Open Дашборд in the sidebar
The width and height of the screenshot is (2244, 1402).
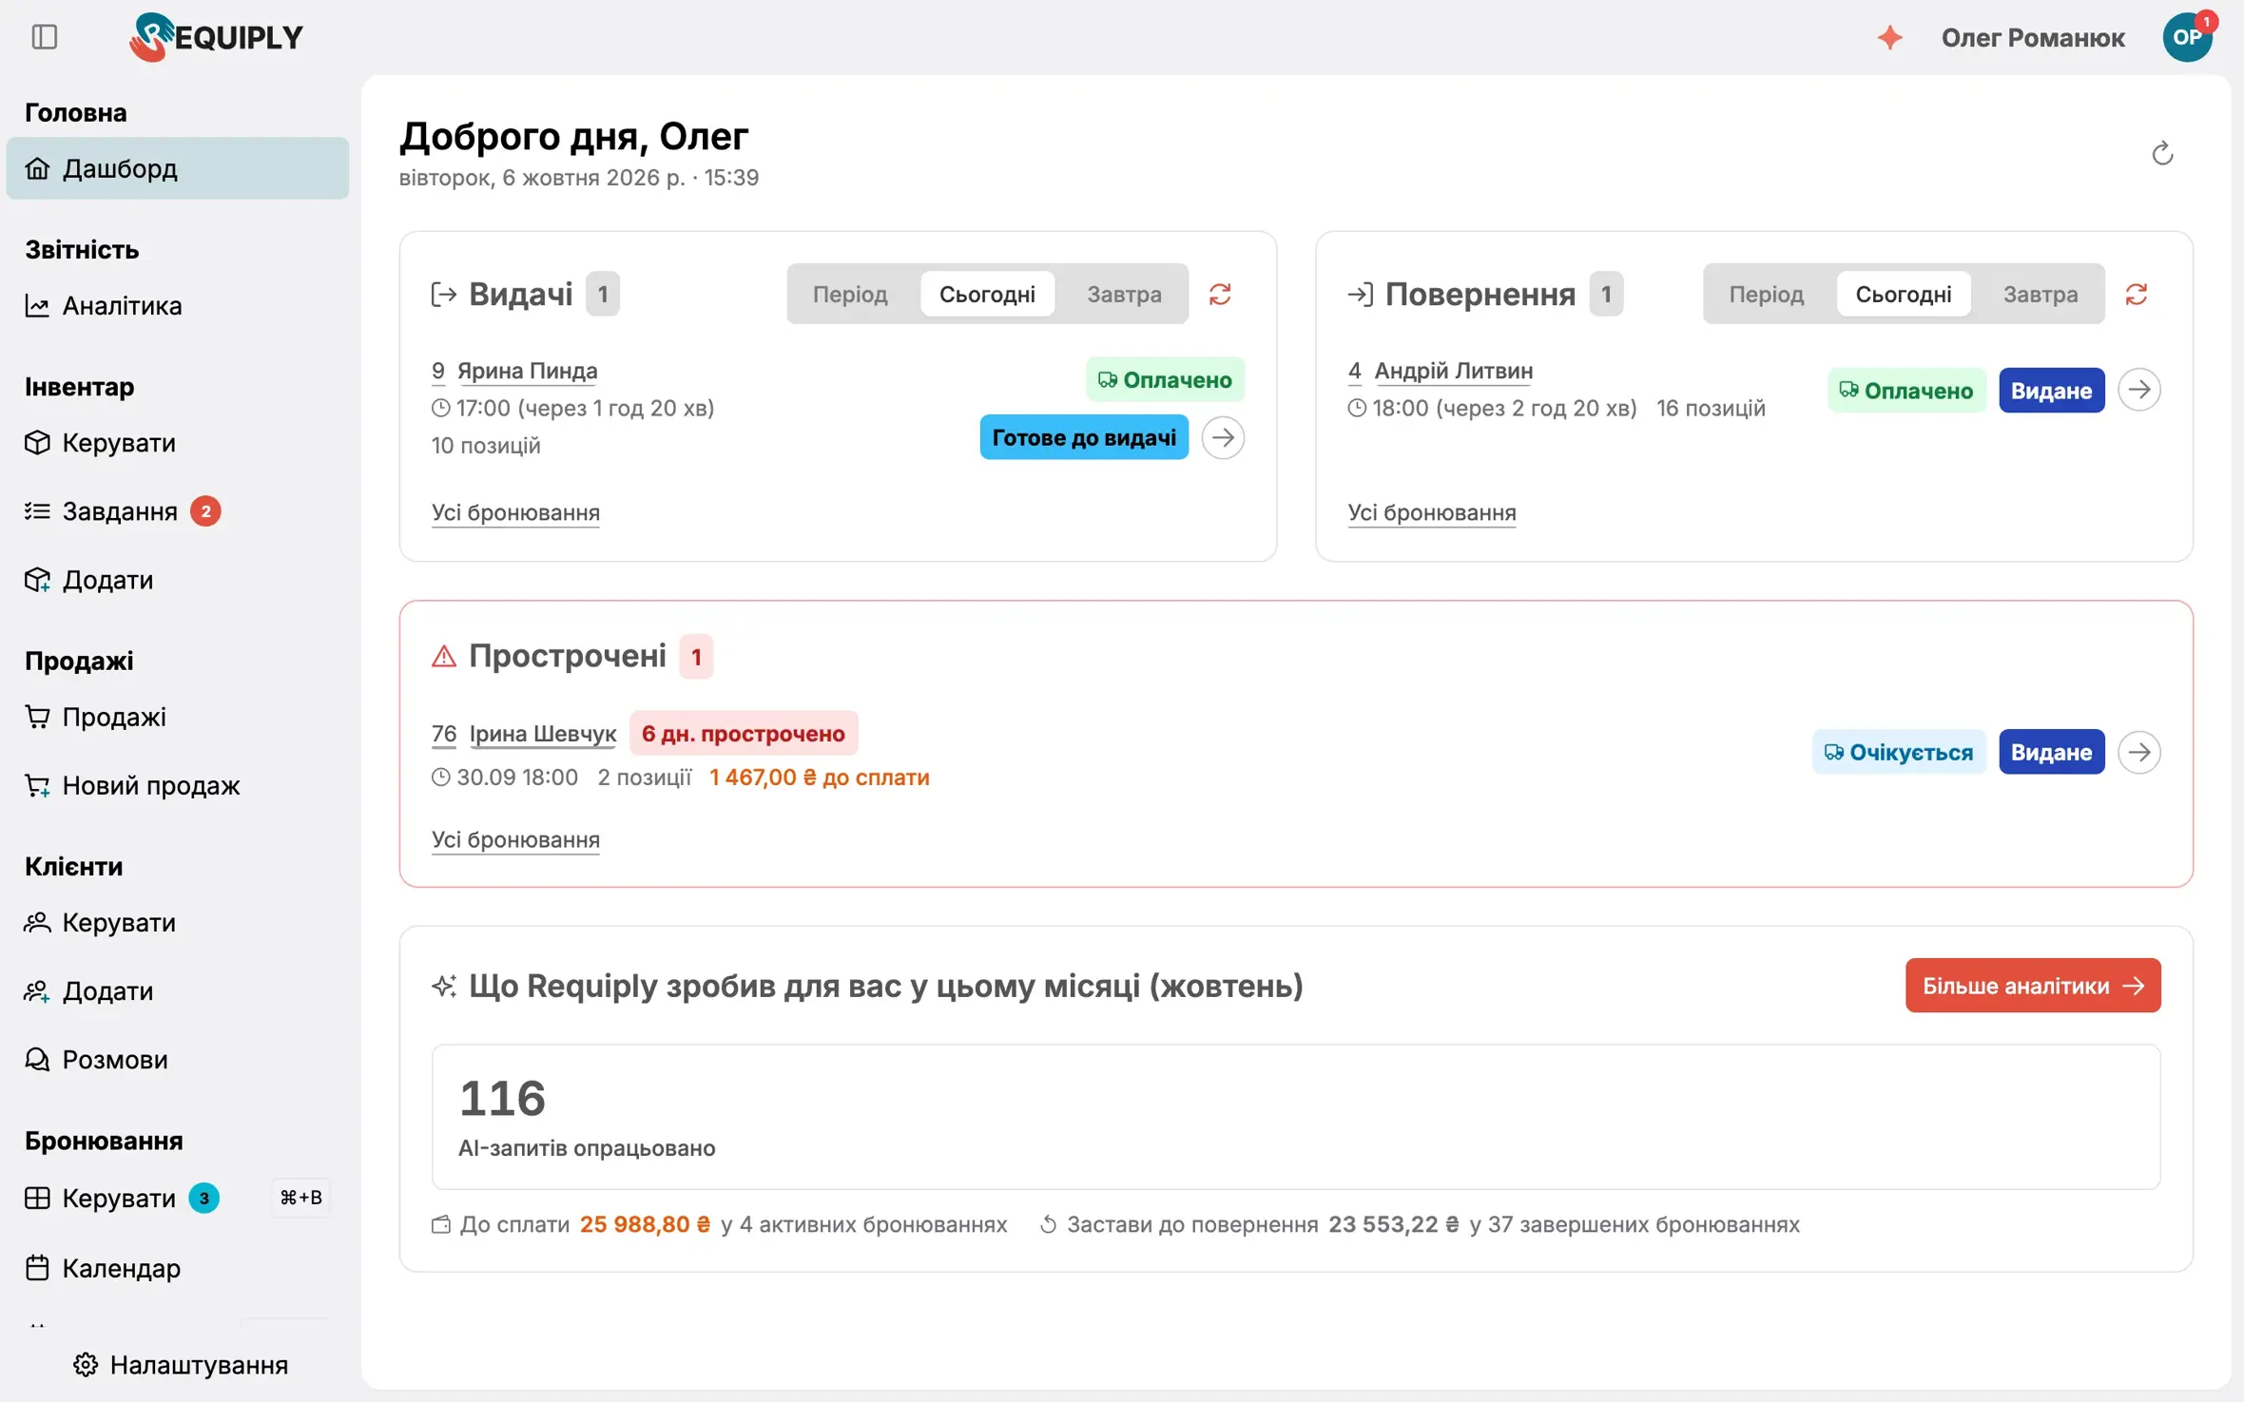(178, 168)
